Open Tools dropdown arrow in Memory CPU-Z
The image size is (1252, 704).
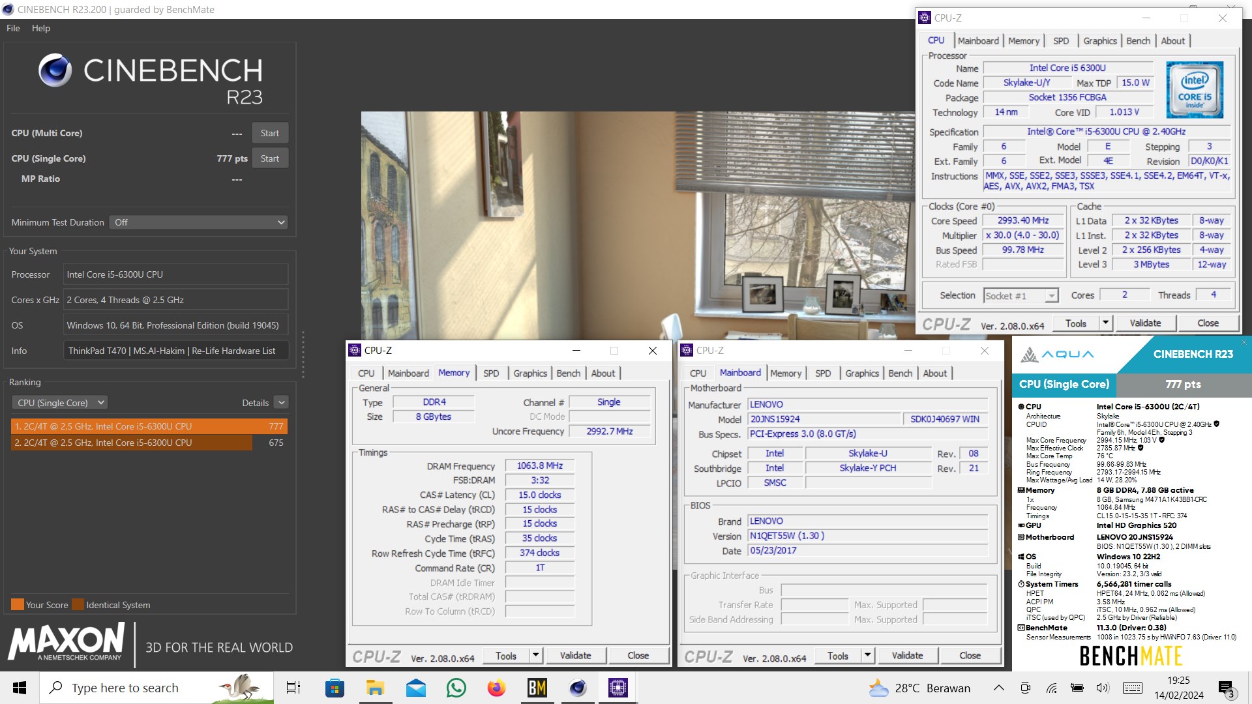(535, 656)
